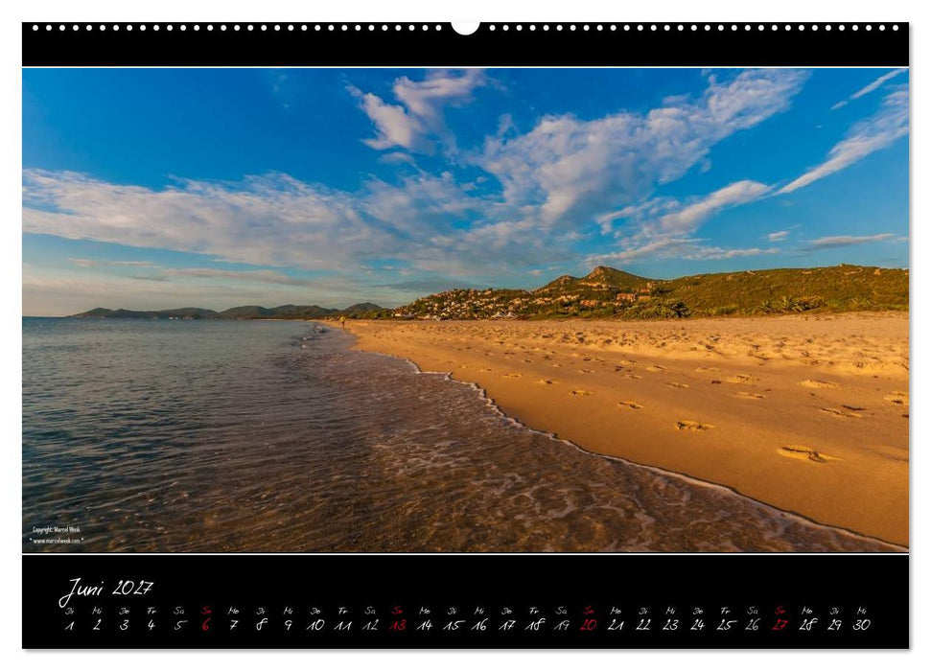Select date 30 in the calendar row
The width and height of the screenshot is (931, 671).
click(862, 625)
